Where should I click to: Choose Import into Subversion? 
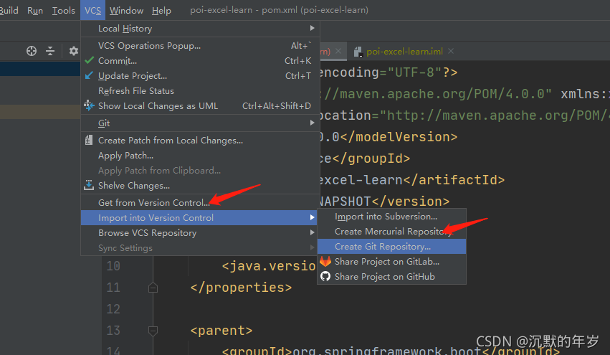(x=392, y=217)
